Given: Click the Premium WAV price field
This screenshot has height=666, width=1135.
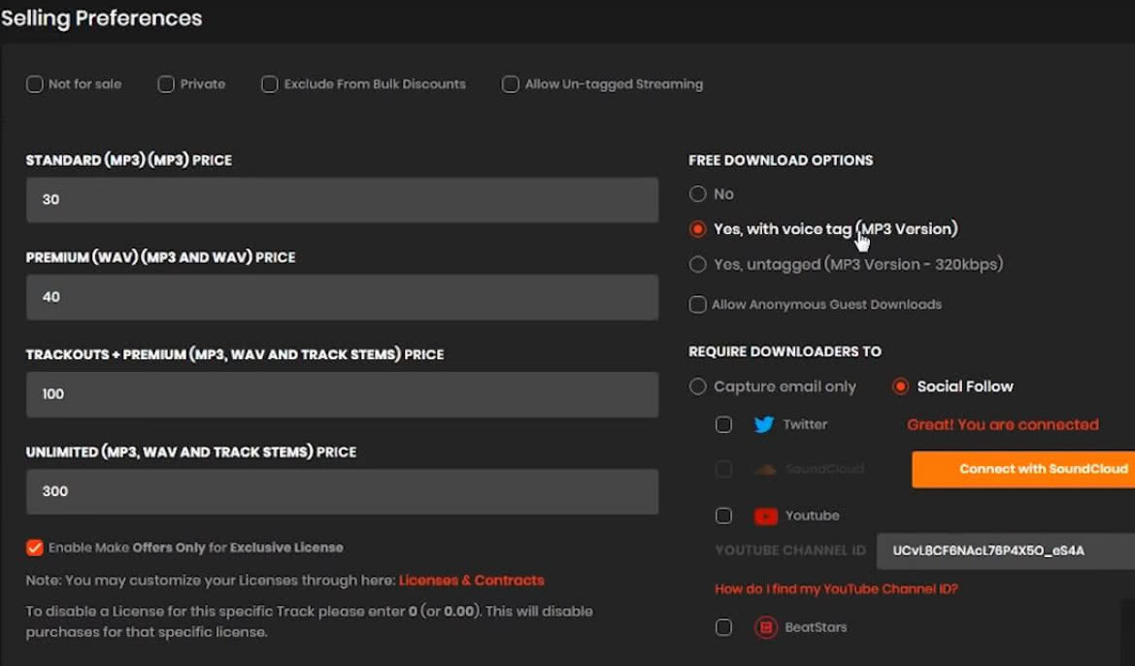Looking at the screenshot, I should click(x=343, y=297).
